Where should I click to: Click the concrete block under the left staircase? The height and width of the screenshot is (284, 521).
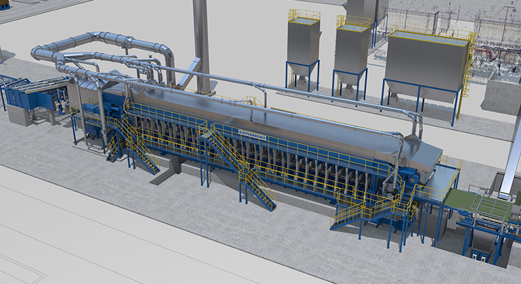164,177
